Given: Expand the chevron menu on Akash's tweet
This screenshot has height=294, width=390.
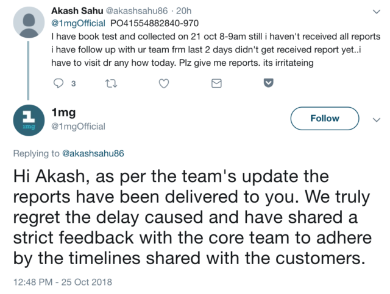Looking at the screenshot, I should click(x=375, y=12).
